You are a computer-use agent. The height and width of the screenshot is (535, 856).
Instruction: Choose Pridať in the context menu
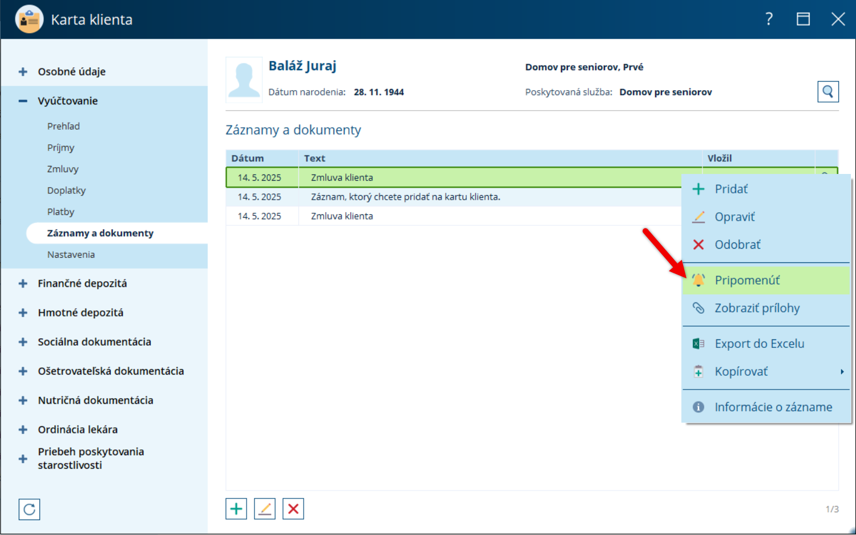pyautogui.click(x=766, y=189)
